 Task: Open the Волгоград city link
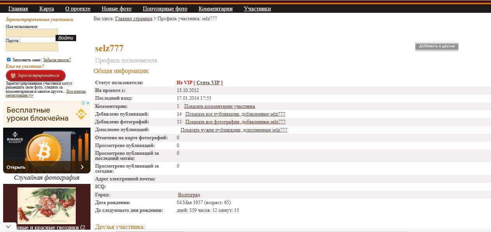189,195
